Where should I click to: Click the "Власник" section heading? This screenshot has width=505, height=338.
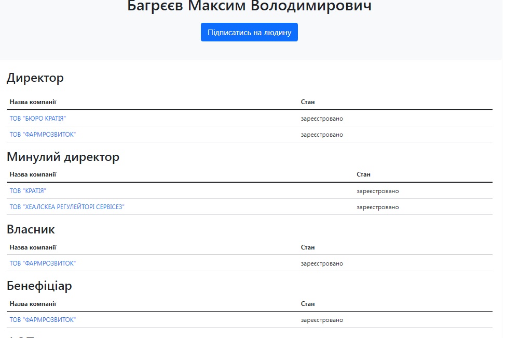[x=31, y=229]
